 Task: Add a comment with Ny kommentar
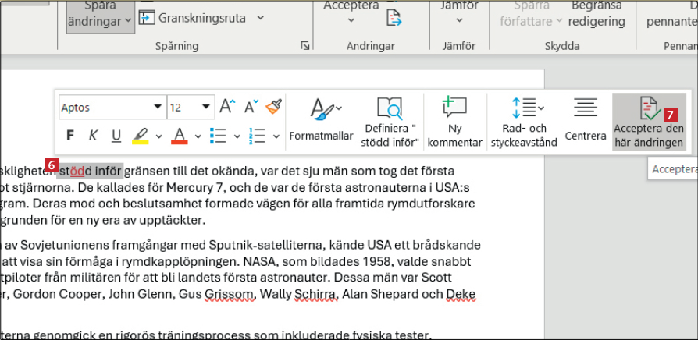[x=454, y=121]
